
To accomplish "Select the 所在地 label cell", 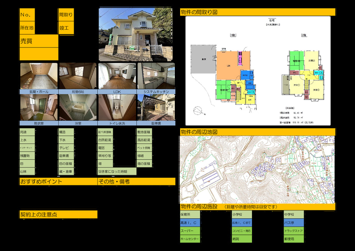I will tap(28, 28).
